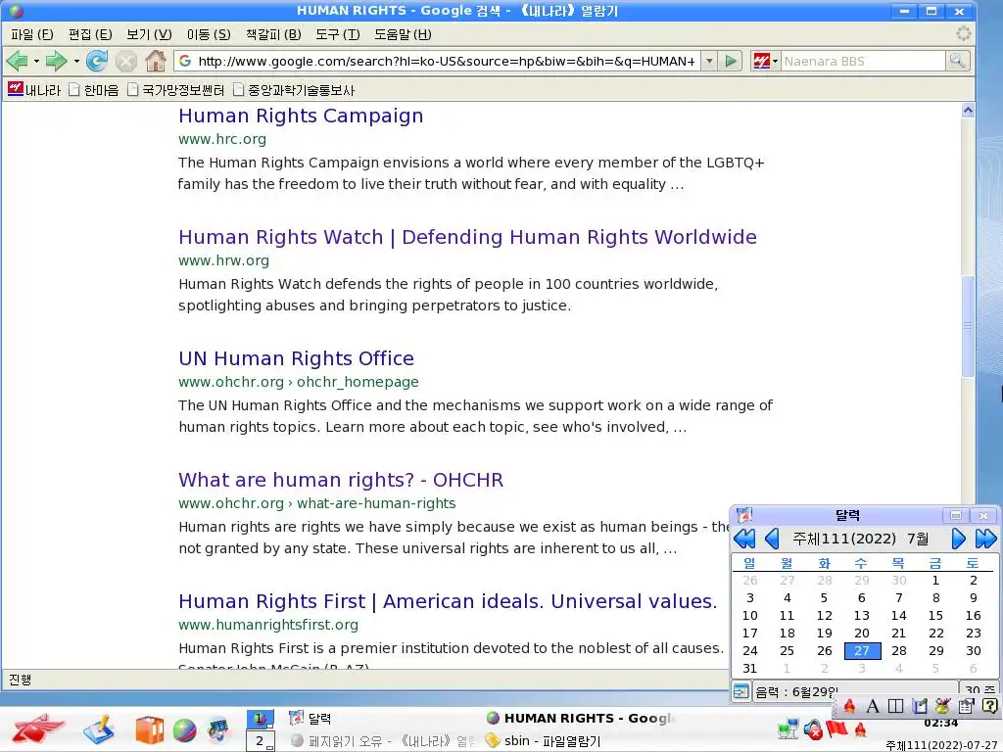The width and height of the screenshot is (1003, 752).
Task: Click the red flag tray icon
Action: pyautogui.click(x=836, y=728)
